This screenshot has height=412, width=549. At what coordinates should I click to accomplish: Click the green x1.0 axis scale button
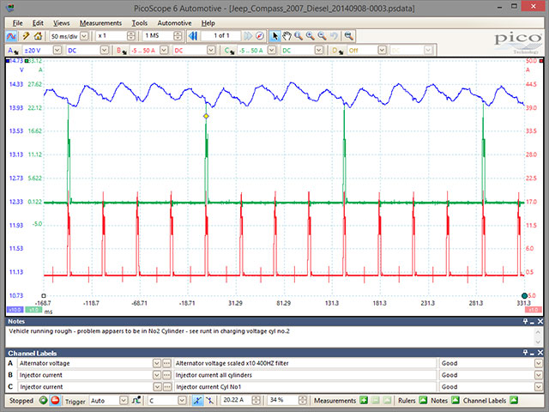[33, 310]
